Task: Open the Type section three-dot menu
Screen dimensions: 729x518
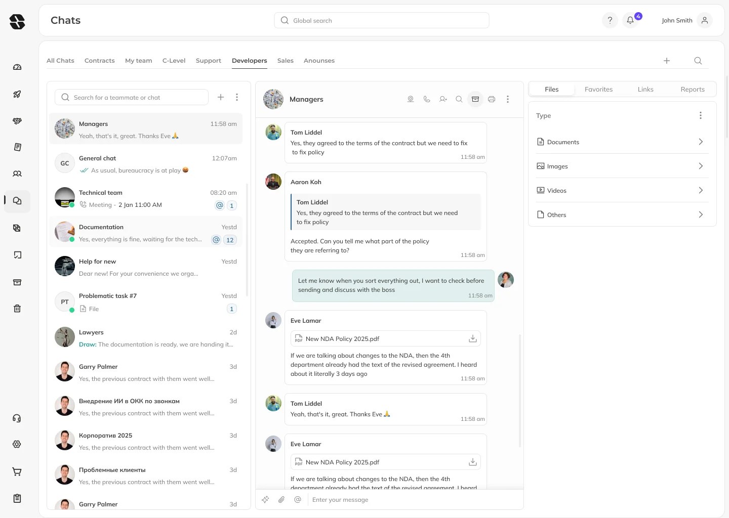Action: (x=701, y=116)
